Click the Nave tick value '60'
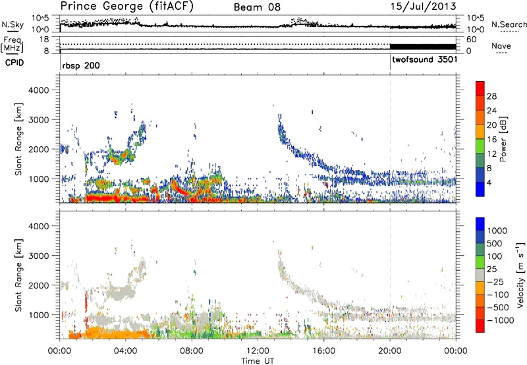 click(x=472, y=40)
